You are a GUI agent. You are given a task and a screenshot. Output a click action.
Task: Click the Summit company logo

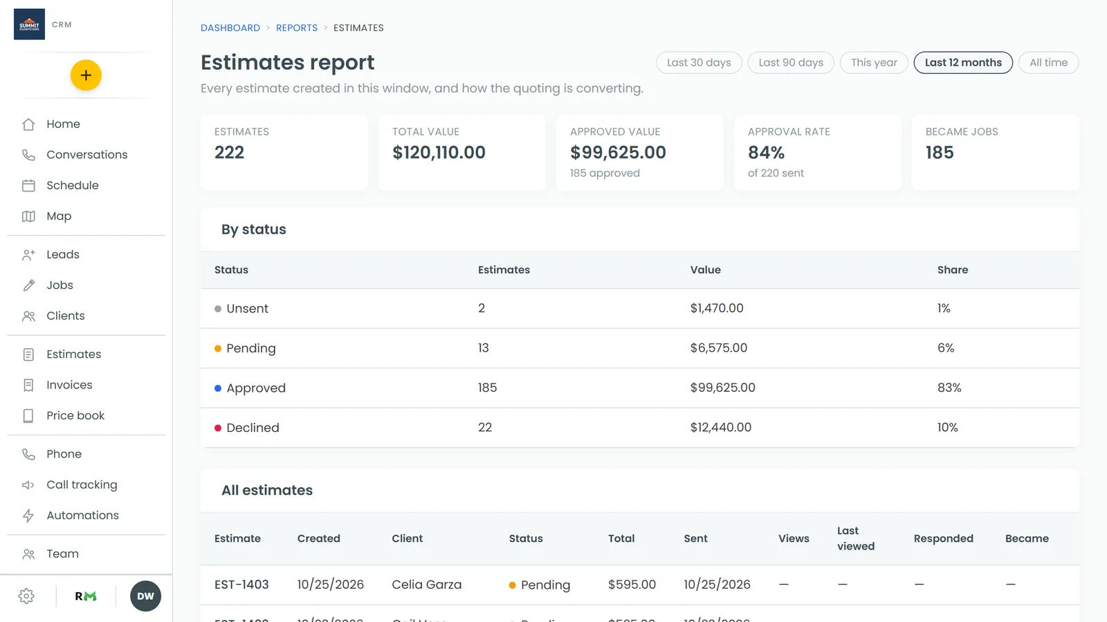click(29, 24)
